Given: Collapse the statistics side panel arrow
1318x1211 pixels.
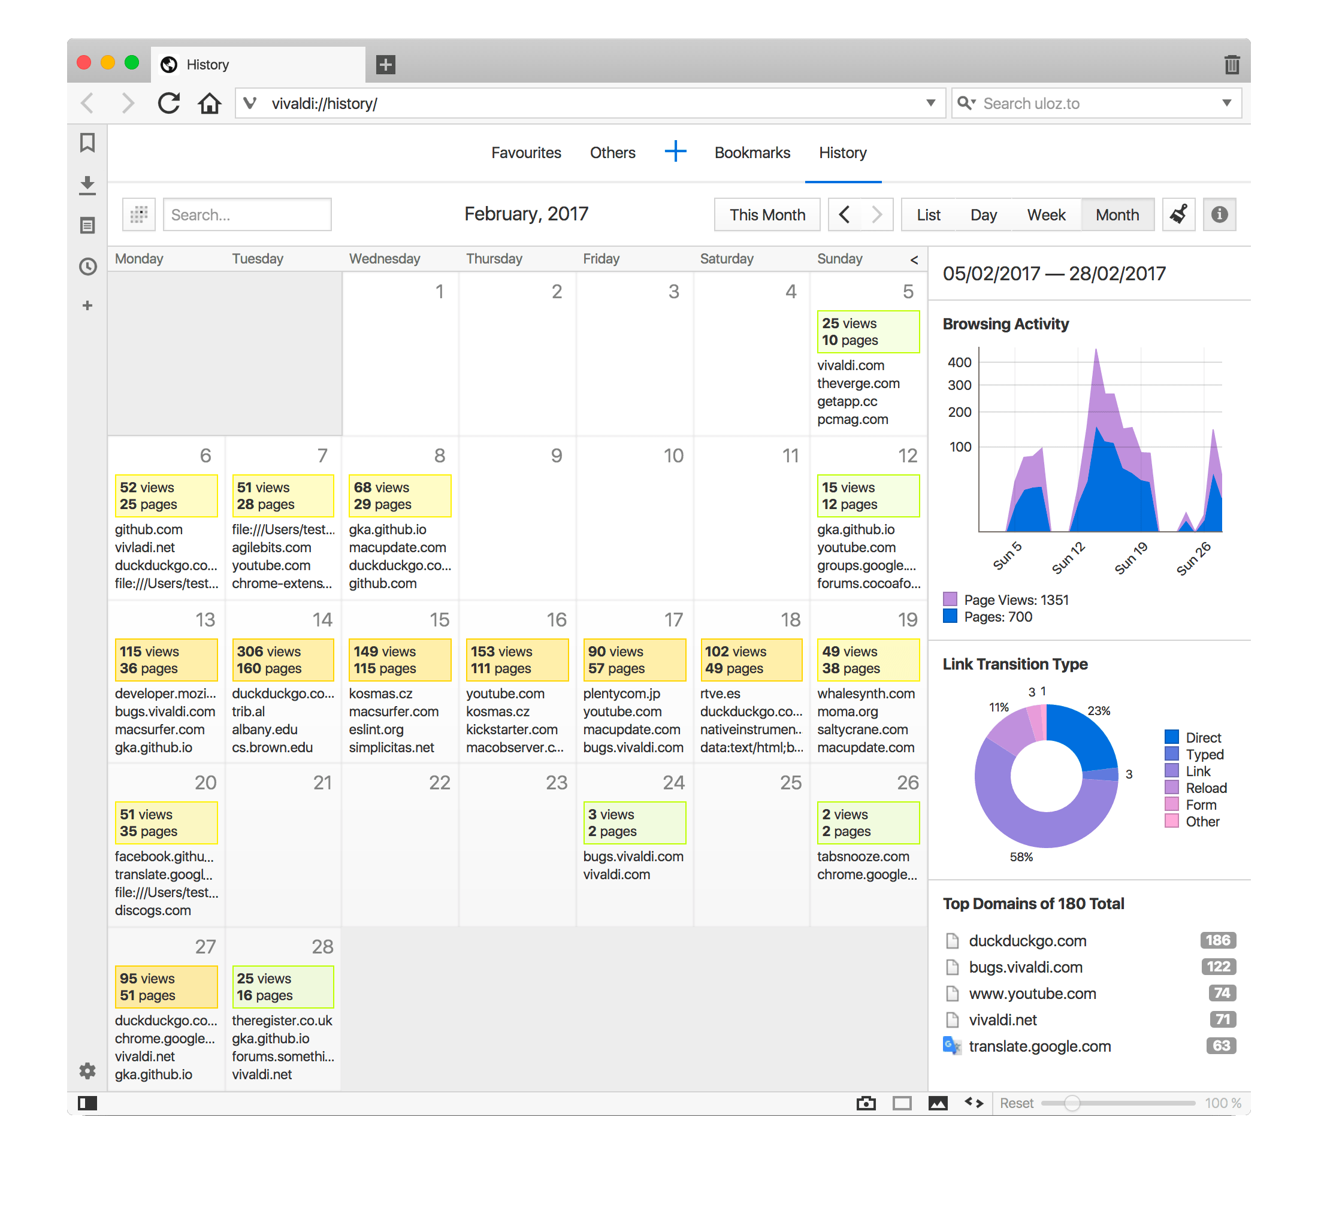Looking at the screenshot, I should [914, 259].
